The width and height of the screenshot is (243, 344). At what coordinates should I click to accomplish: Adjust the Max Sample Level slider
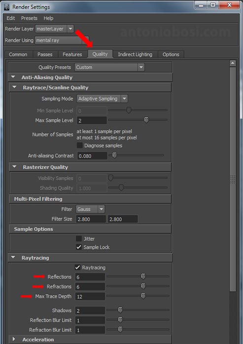click(x=146, y=120)
